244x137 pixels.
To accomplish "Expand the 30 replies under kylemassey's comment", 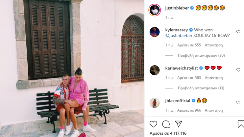I will [201, 55].
